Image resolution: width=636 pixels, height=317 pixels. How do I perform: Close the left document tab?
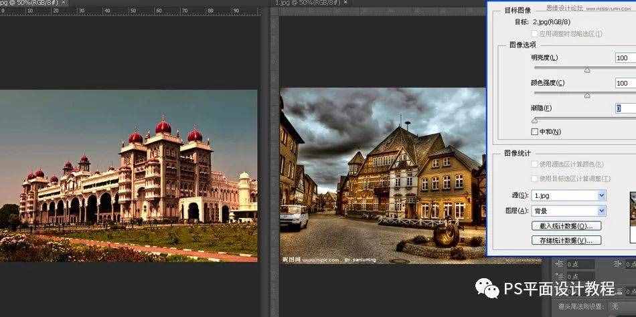coord(64,3)
